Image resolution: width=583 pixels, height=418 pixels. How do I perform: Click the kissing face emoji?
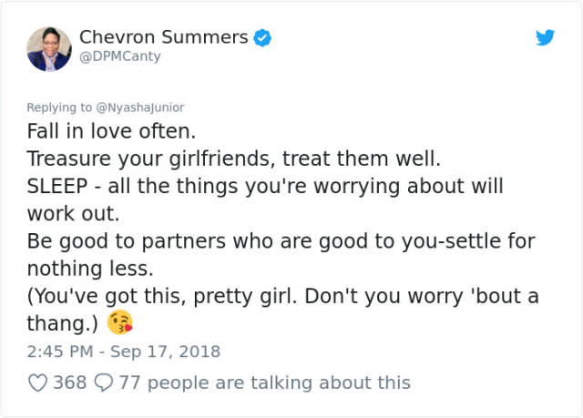(x=120, y=322)
